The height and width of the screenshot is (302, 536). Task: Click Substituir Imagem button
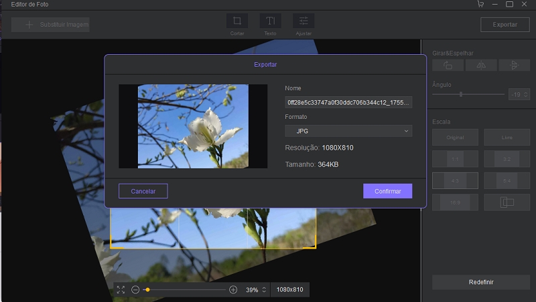tap(50, 25)
